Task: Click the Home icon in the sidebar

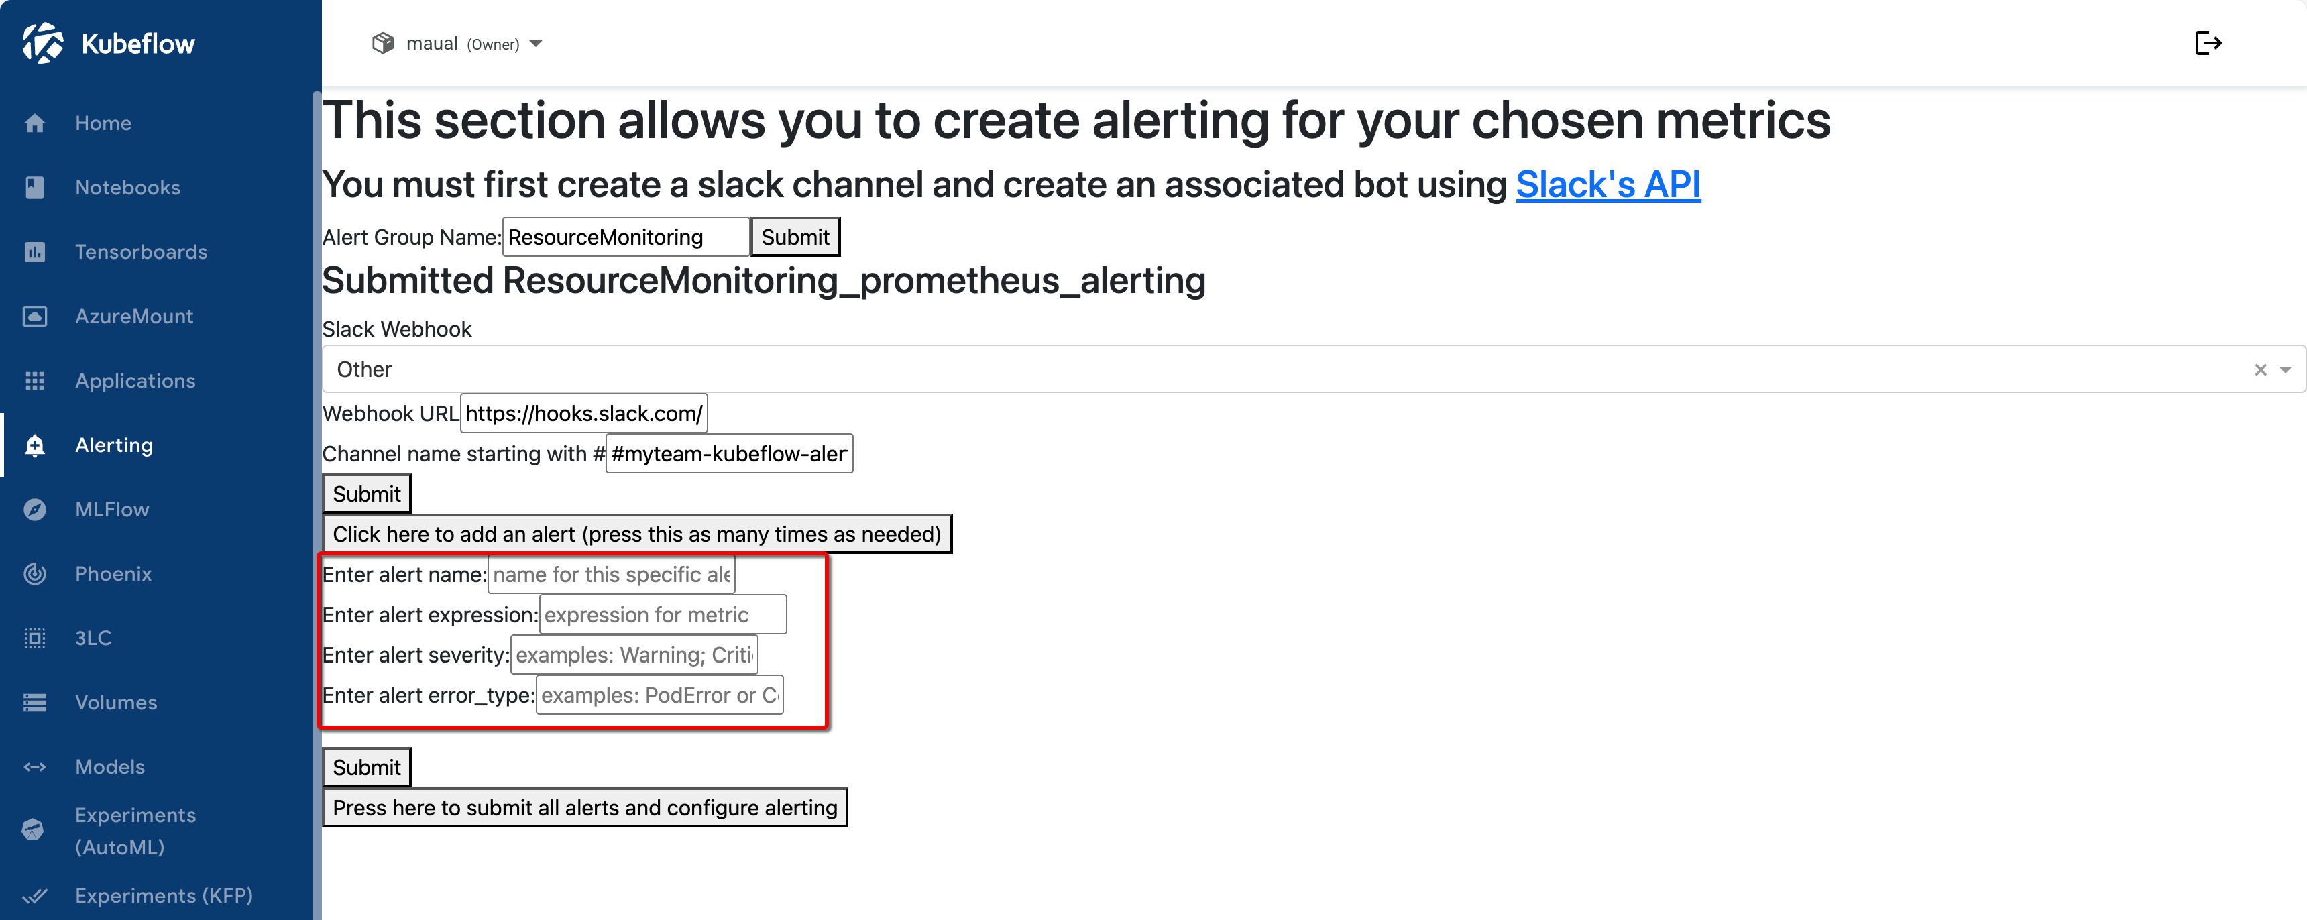Action: coord(36,123)
